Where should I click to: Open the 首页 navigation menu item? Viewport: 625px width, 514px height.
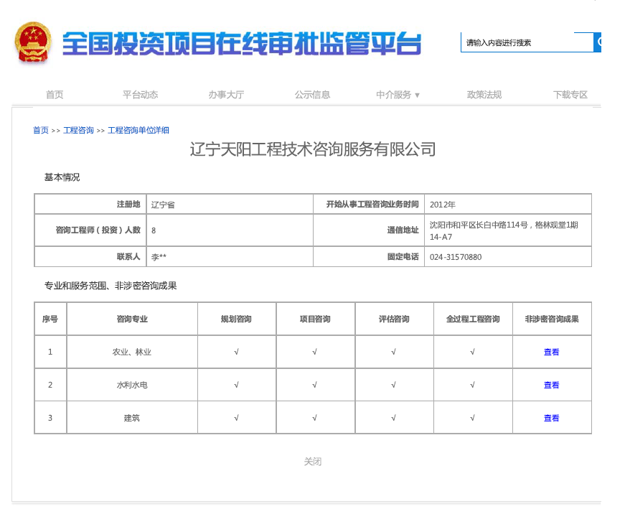pyautogui.click(x=55, y=95)
